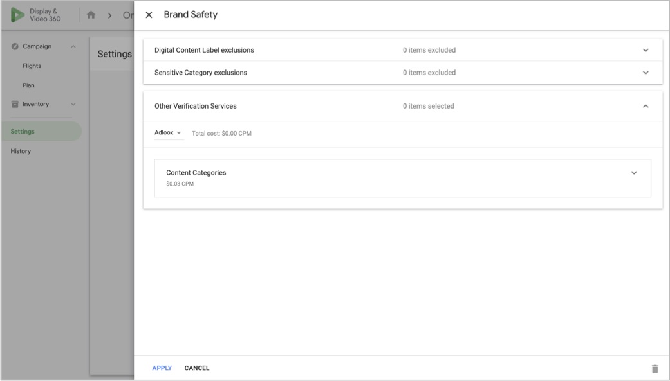670x381 pixels.
Task: Click the Content Categories title text
Action: [x=196, y=173]
